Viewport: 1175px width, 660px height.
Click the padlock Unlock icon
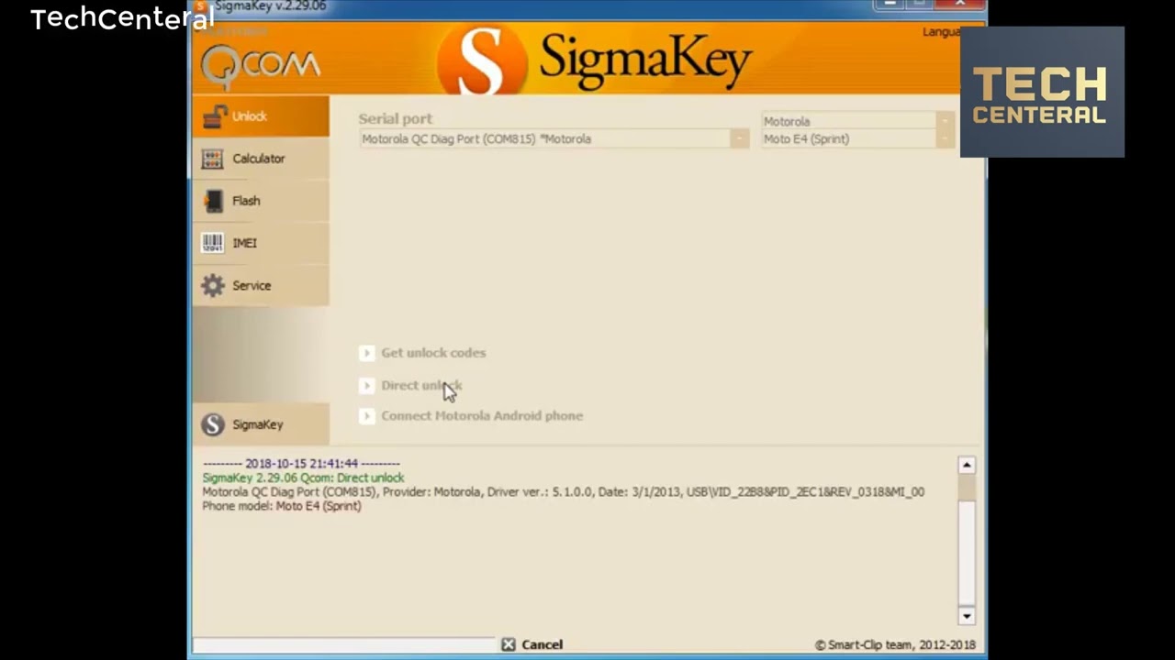(x=214, y=116)
